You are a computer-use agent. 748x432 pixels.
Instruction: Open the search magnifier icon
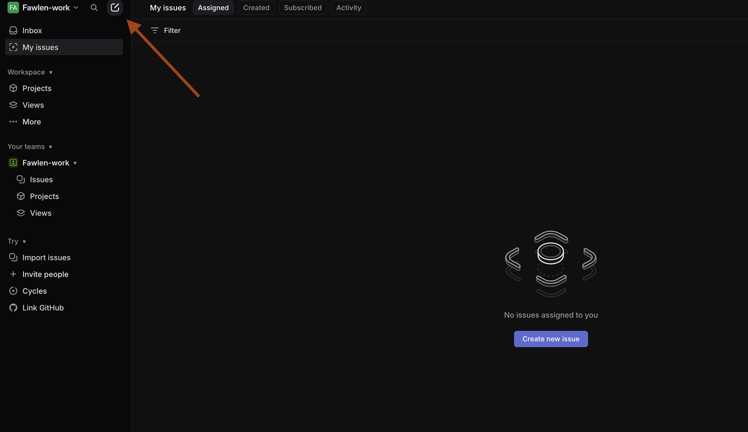(x=94, y=8)
